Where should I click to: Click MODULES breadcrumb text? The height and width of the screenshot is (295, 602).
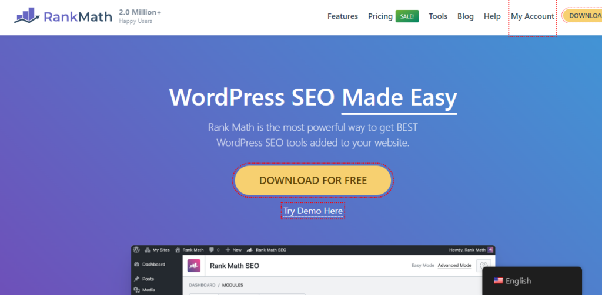233,286
